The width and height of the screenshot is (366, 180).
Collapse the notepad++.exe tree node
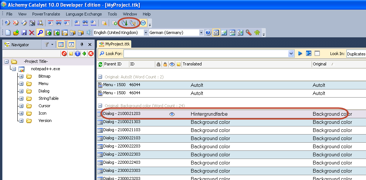[x=14, y=69]
